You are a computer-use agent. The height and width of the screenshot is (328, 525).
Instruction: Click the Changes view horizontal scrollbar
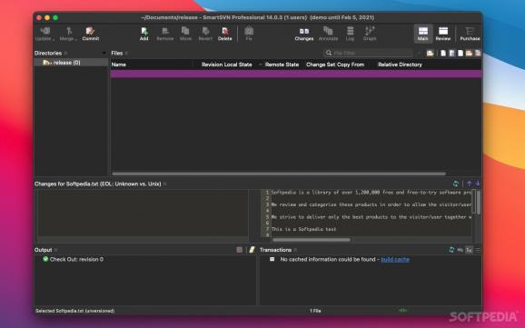[312, 240]
